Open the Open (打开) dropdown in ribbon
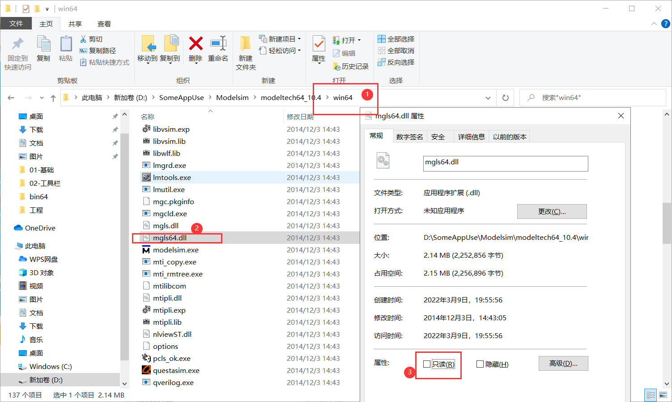This screenshot has width=672, height=402. tap(347, 40)
